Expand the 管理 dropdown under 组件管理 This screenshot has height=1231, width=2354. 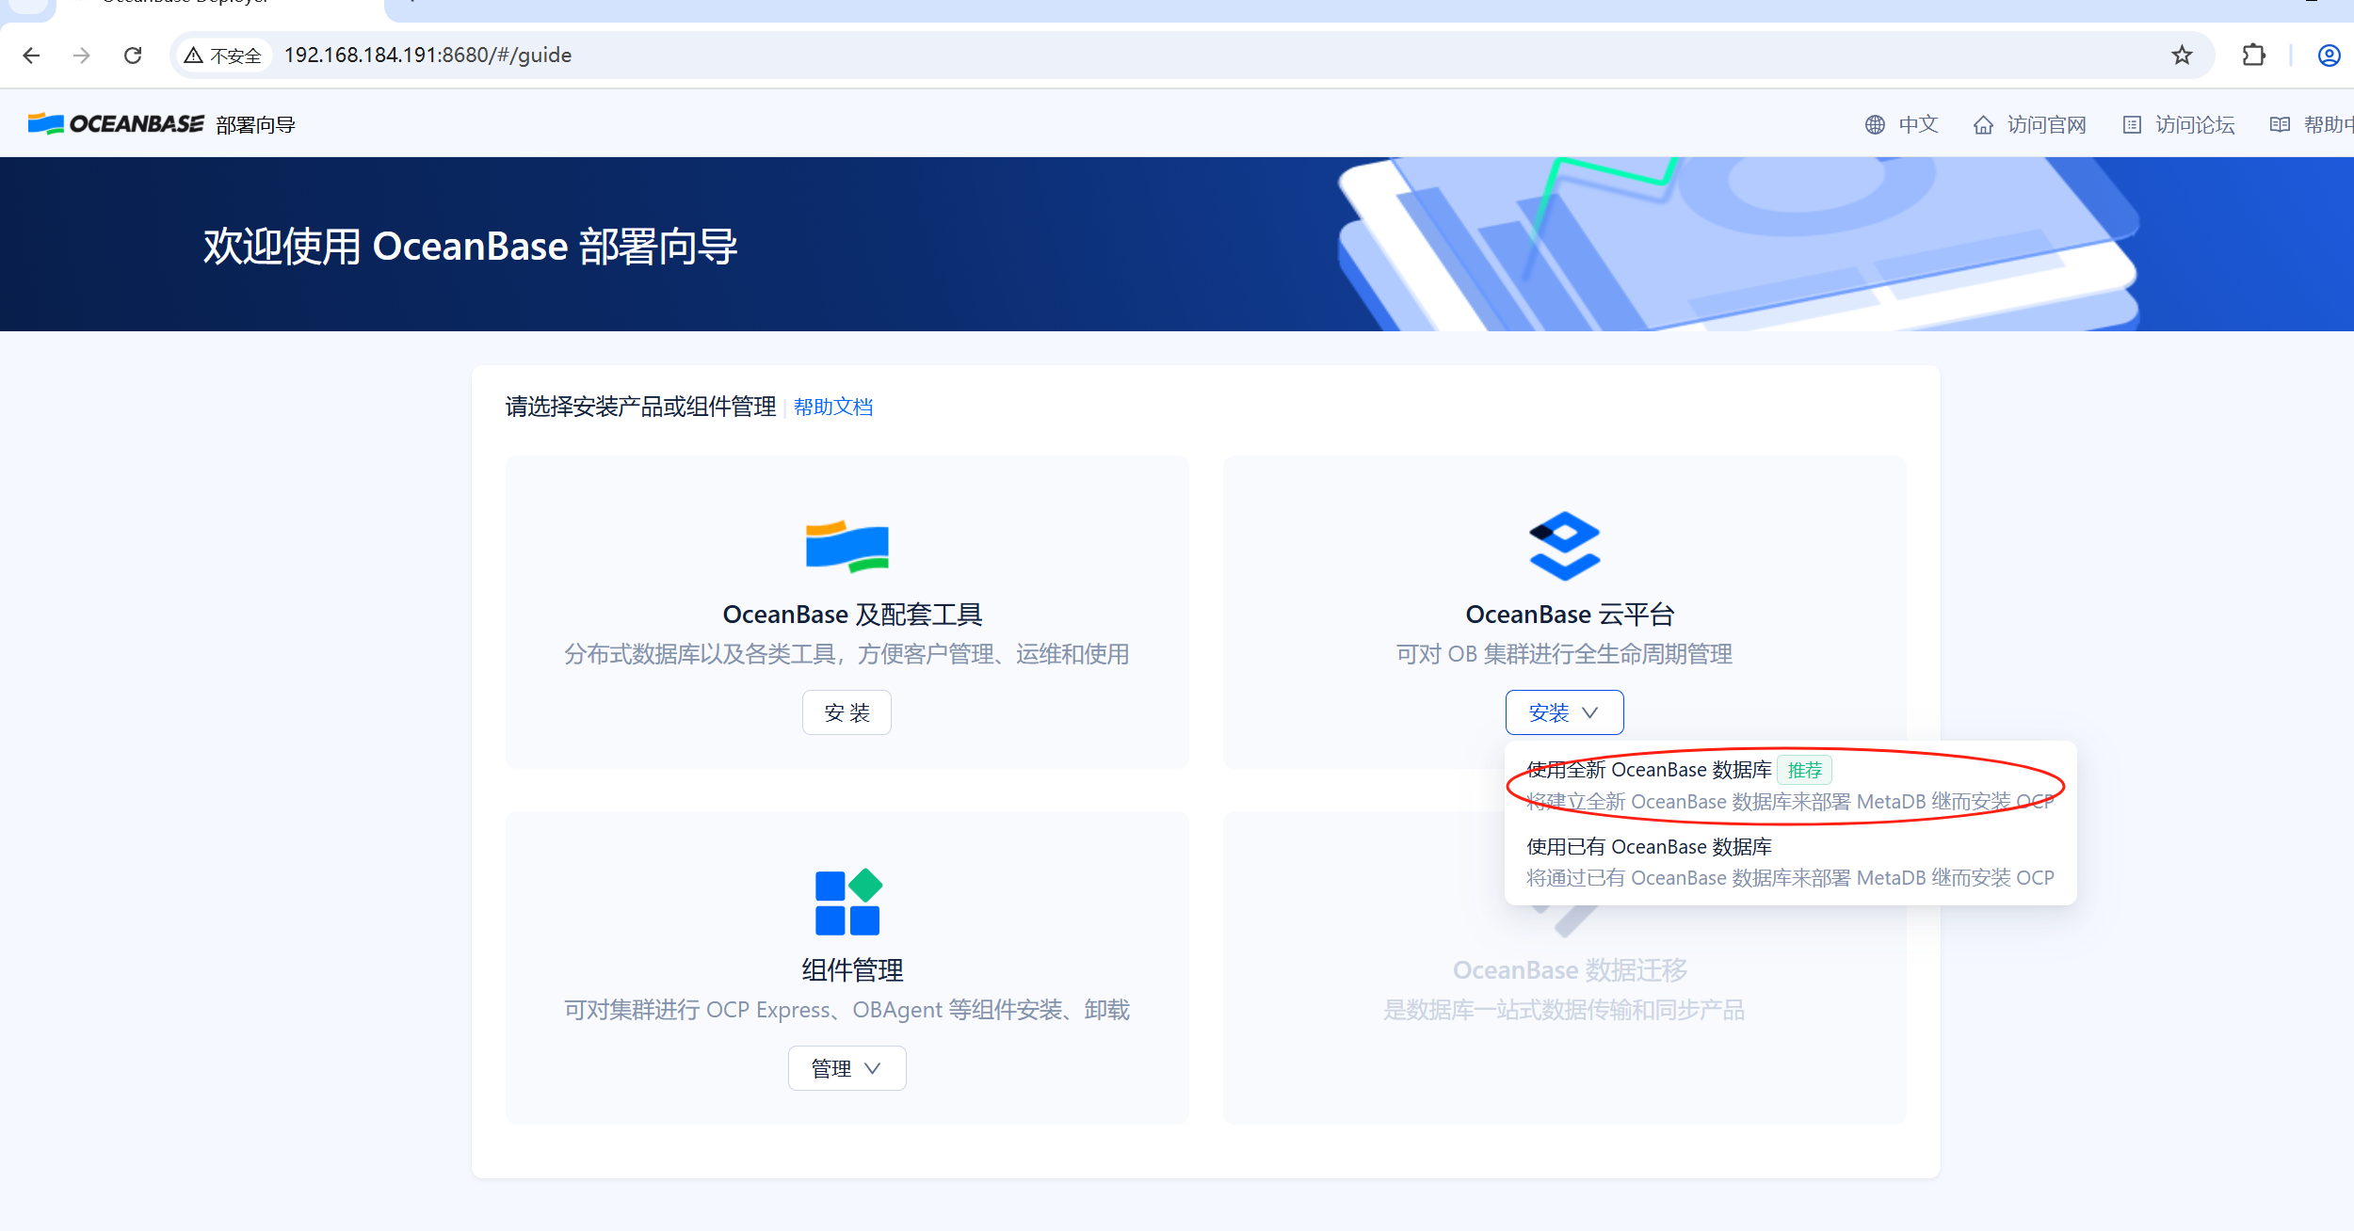[846, 1068]
